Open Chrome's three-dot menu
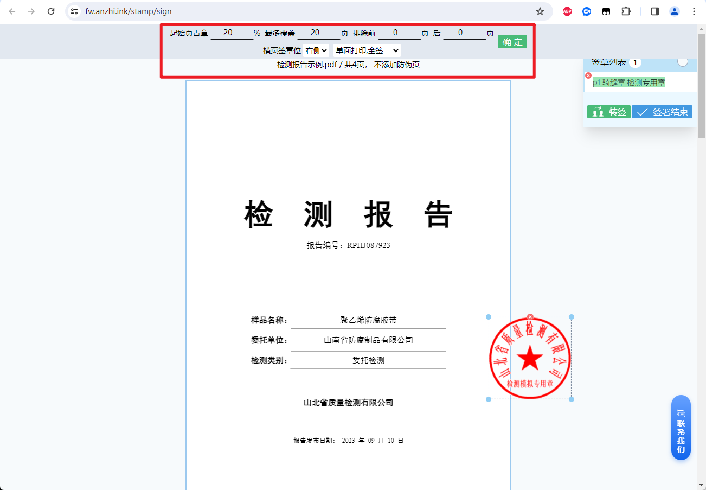 [694, 11]
